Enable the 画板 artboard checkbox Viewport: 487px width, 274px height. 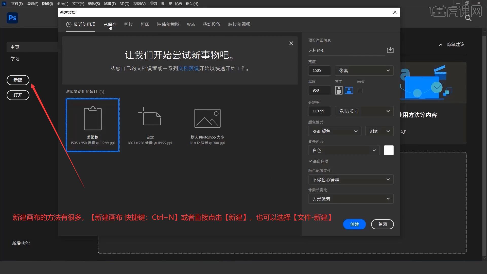[360, 91]
